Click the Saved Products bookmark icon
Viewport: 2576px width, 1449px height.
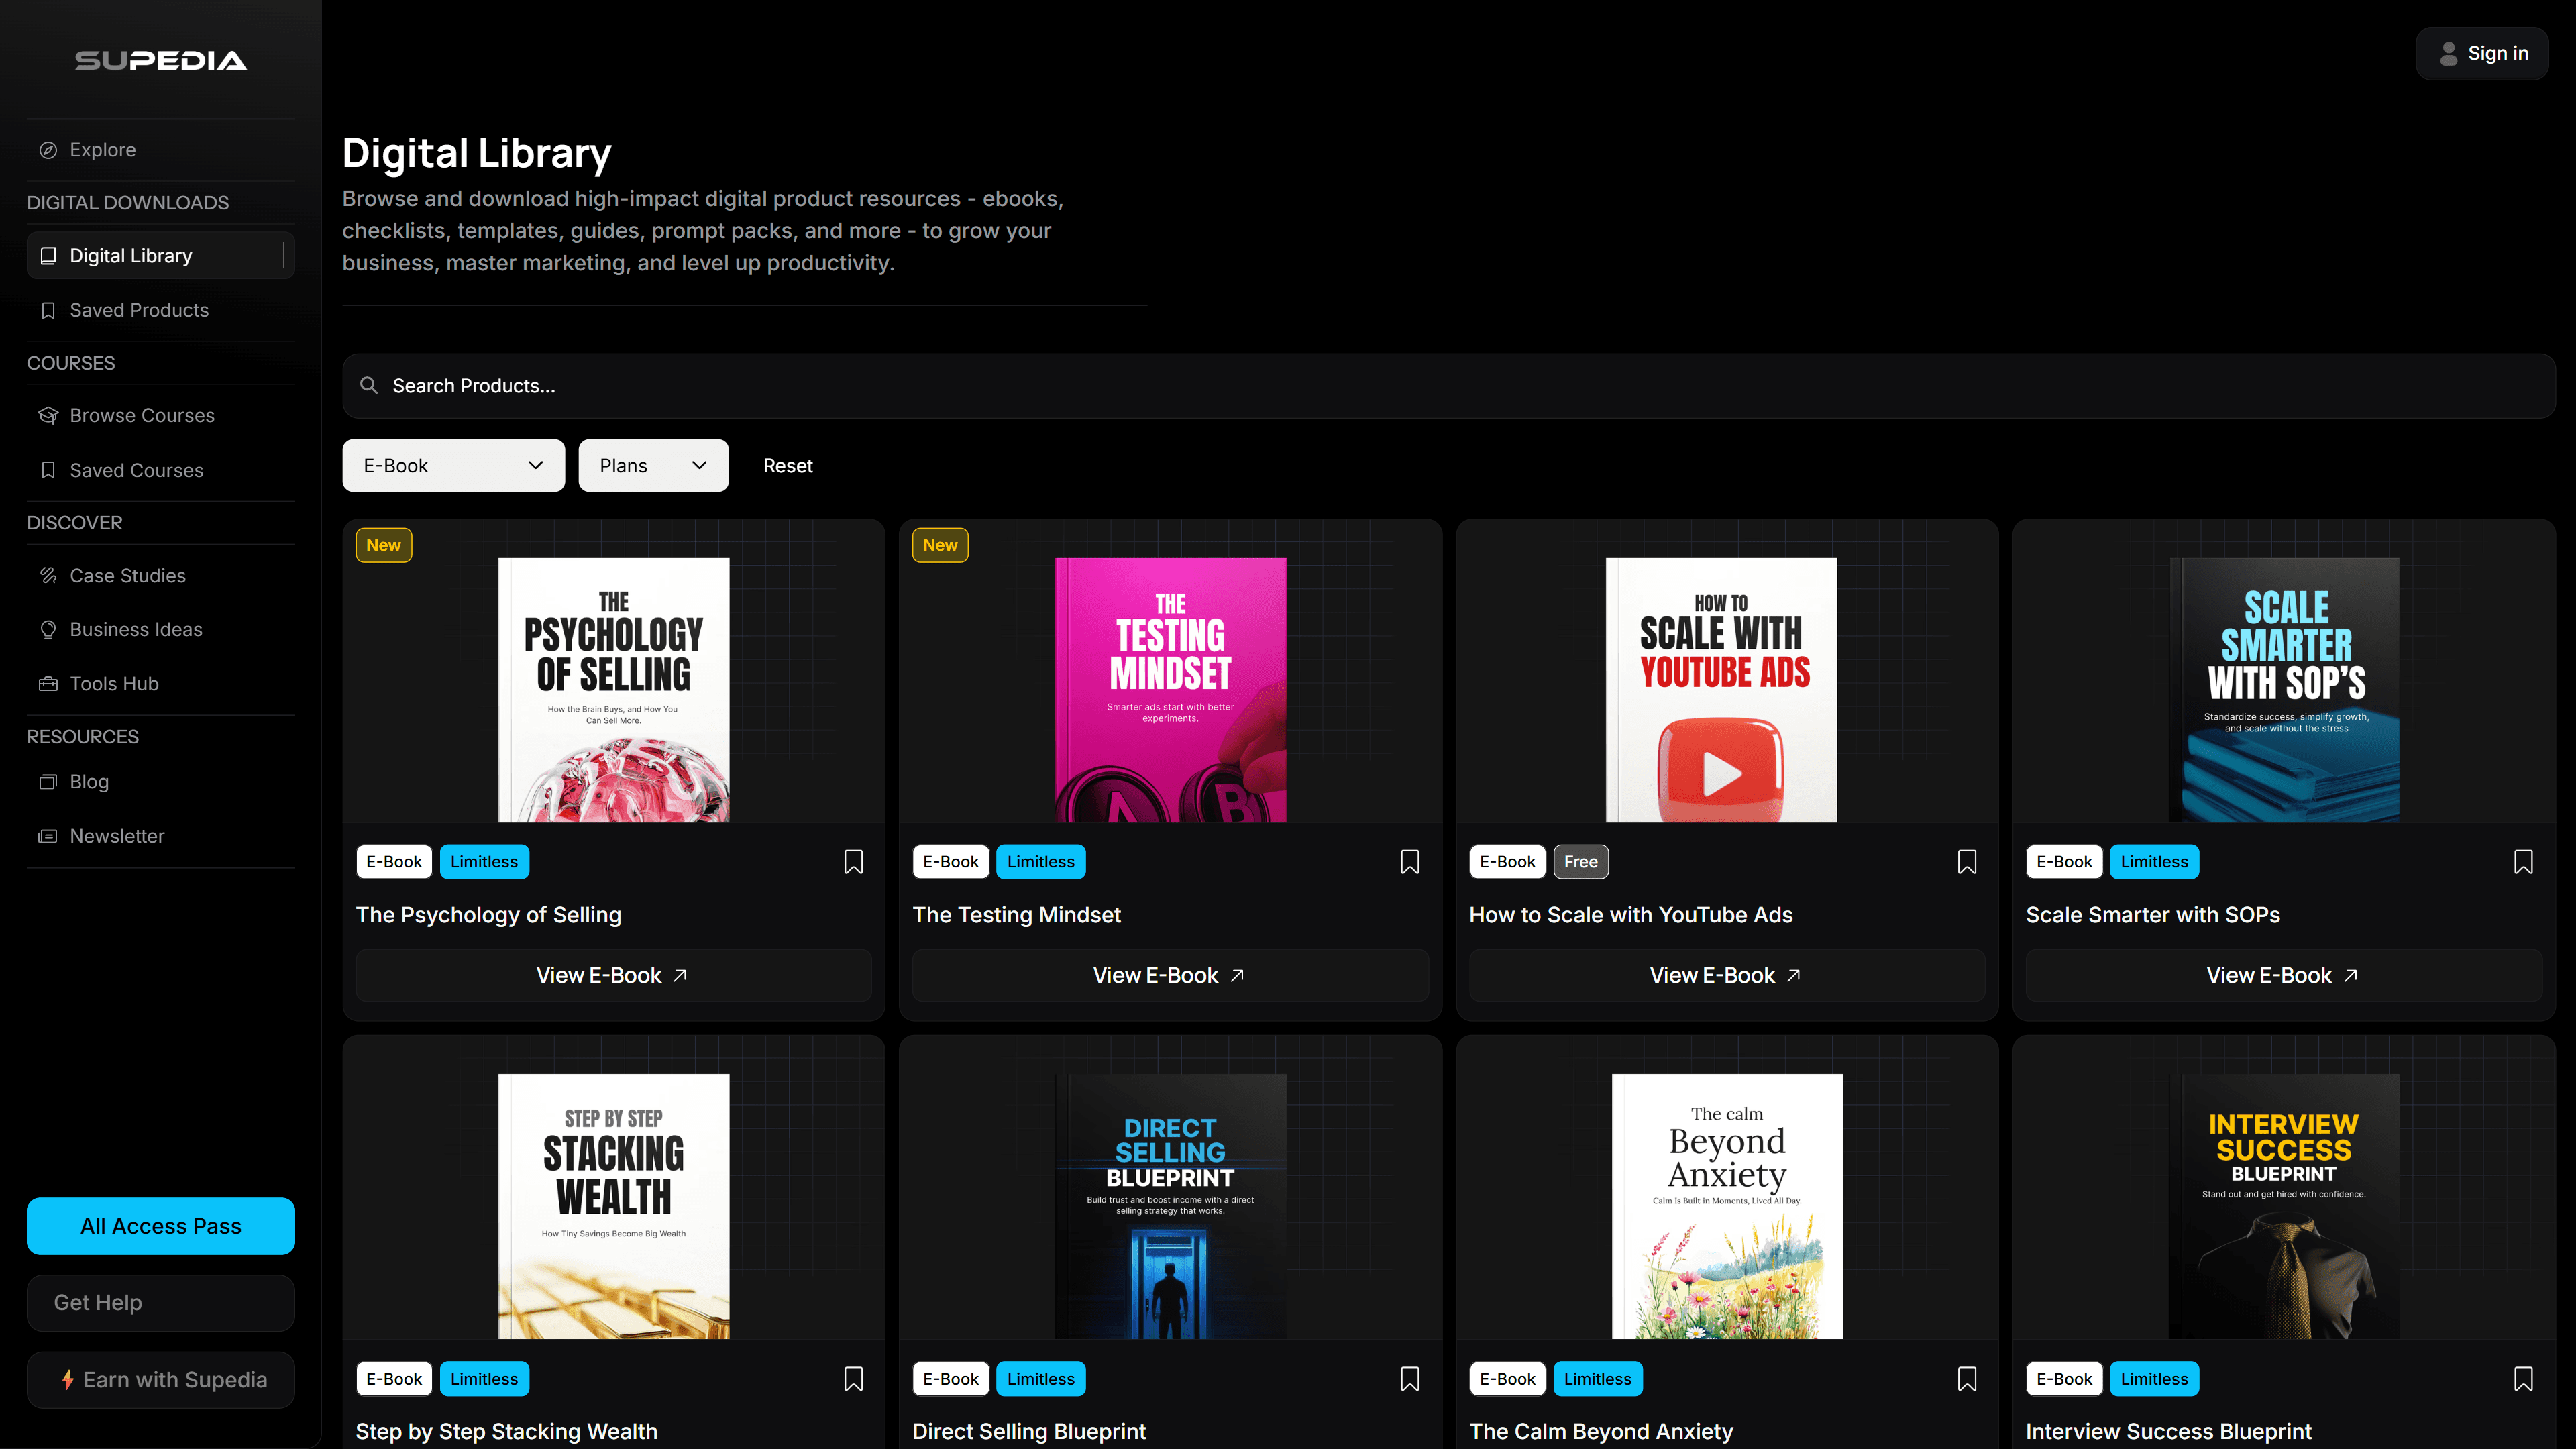(48, 310)
